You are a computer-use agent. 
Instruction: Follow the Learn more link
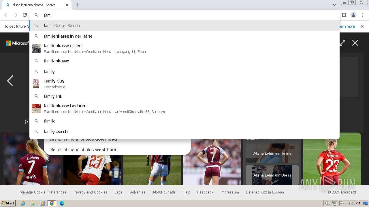[x=347, y=26]
